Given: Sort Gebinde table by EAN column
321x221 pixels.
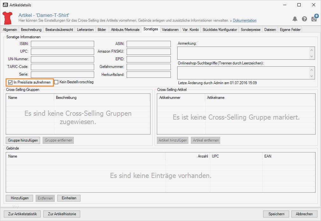Looking at the screenshot, I should click(289, 156).
